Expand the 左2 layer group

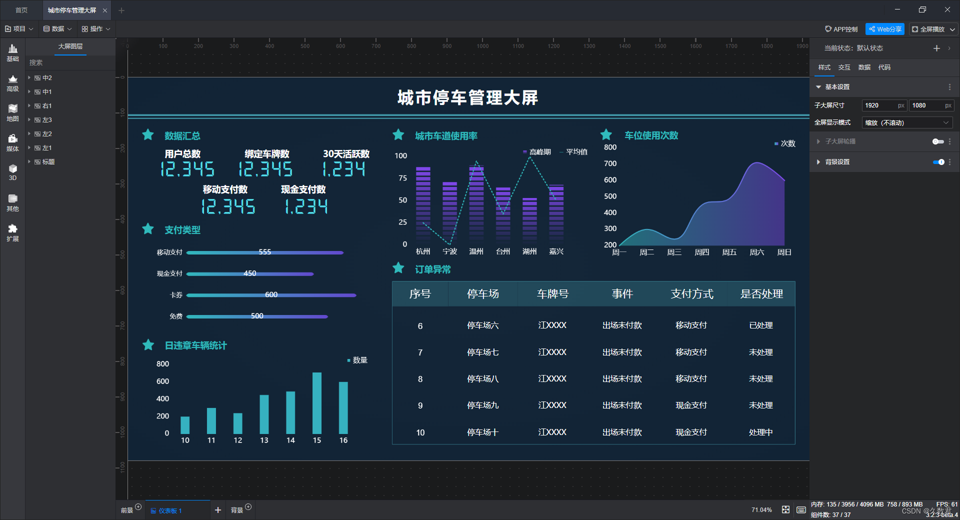coord(29,133)
